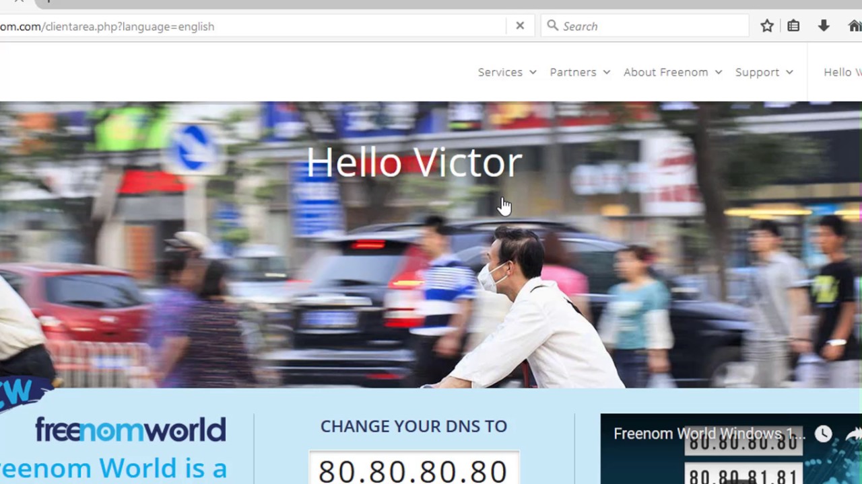Open the downloads arrow icon

824,26
